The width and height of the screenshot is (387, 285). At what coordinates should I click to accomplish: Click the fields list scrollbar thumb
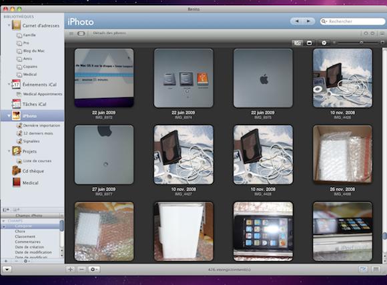[61, 225]
